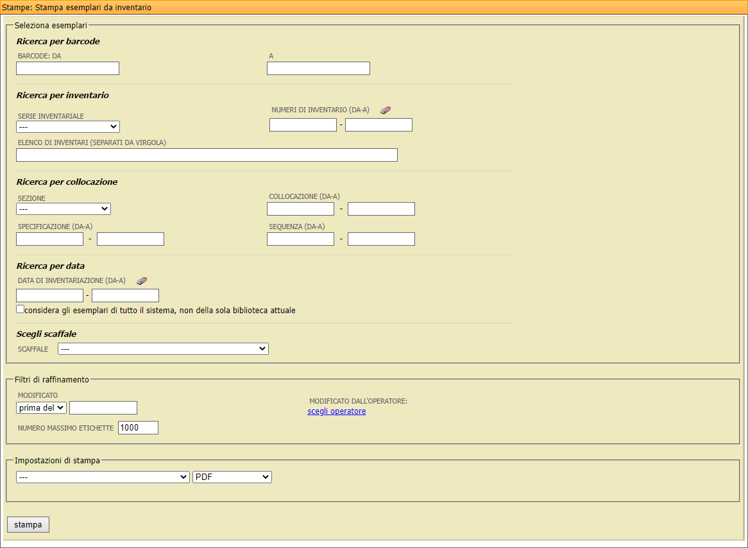Click the eraser icon next to inventory numbers
This screenshot has width=748, height=548.
[x=385, y=110]
